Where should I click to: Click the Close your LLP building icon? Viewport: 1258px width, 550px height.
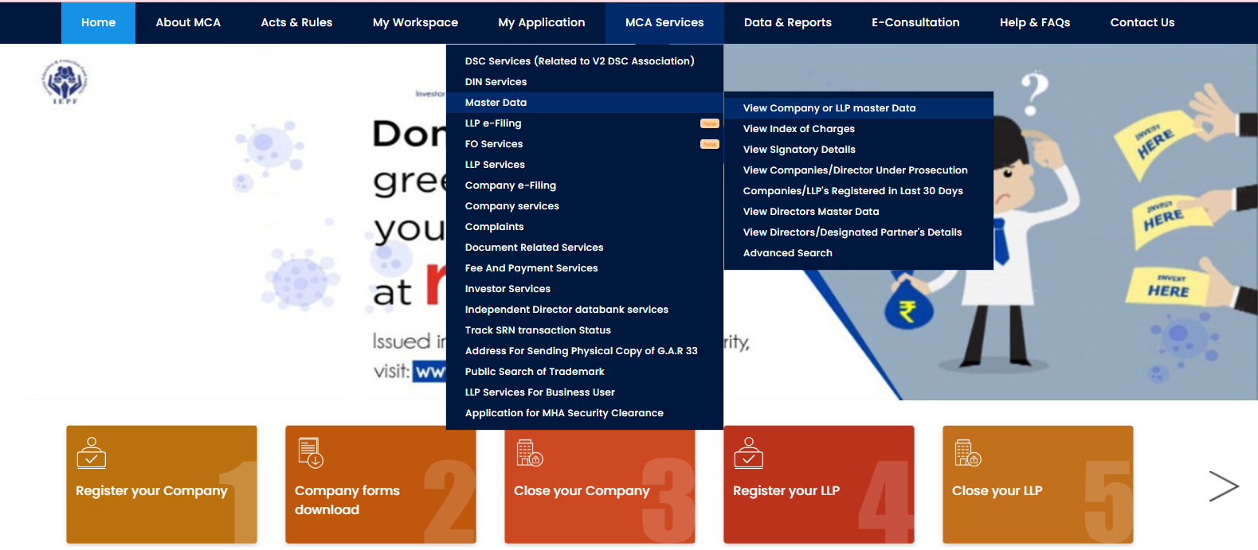click(x=967, y=453)
